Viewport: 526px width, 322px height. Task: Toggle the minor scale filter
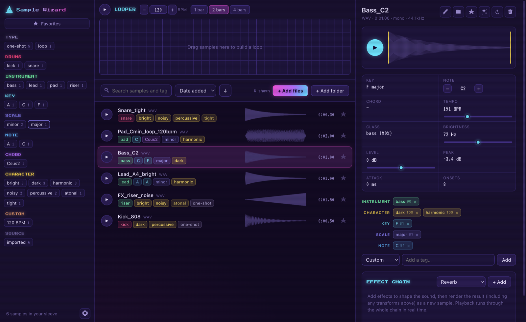(15, 124)
